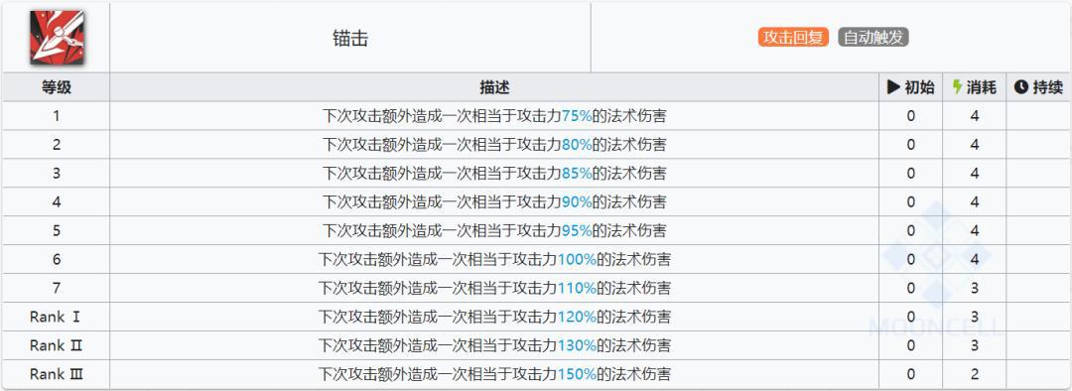
Task: Click the description containing 90%
Action: 494,202
